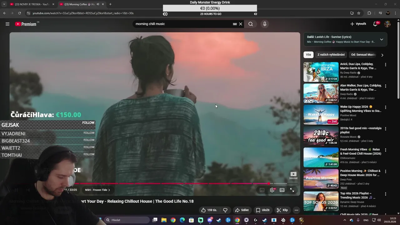This screenshot has width=400, height=225.
Task: Open Top Hits 2026 Playlist thumbnail
Action: pyautogui.click(x=321, y=201)
